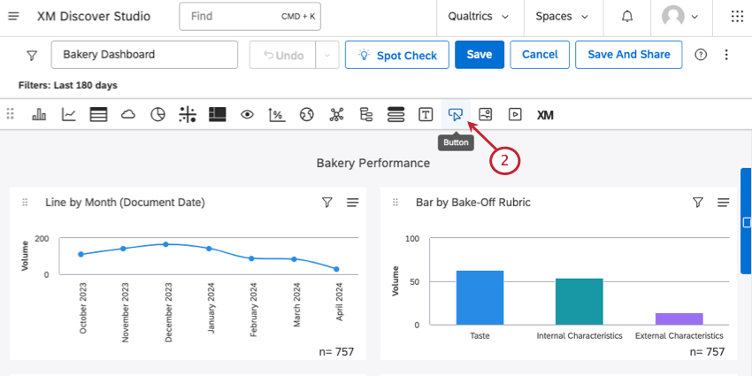
Task: Click the Save button
Action: point(479,55)
